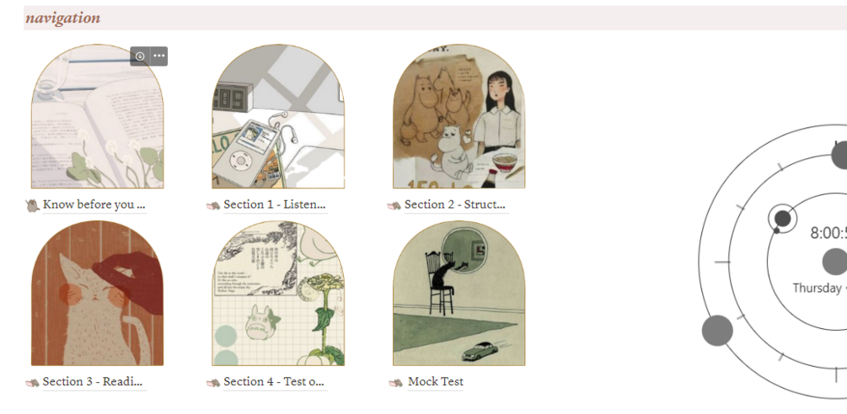Click the icon beside Section 1 - Listen
Image resolution: width=847 pixels, height=414 pixels.
pyautogui.click(x=213, y=204)
